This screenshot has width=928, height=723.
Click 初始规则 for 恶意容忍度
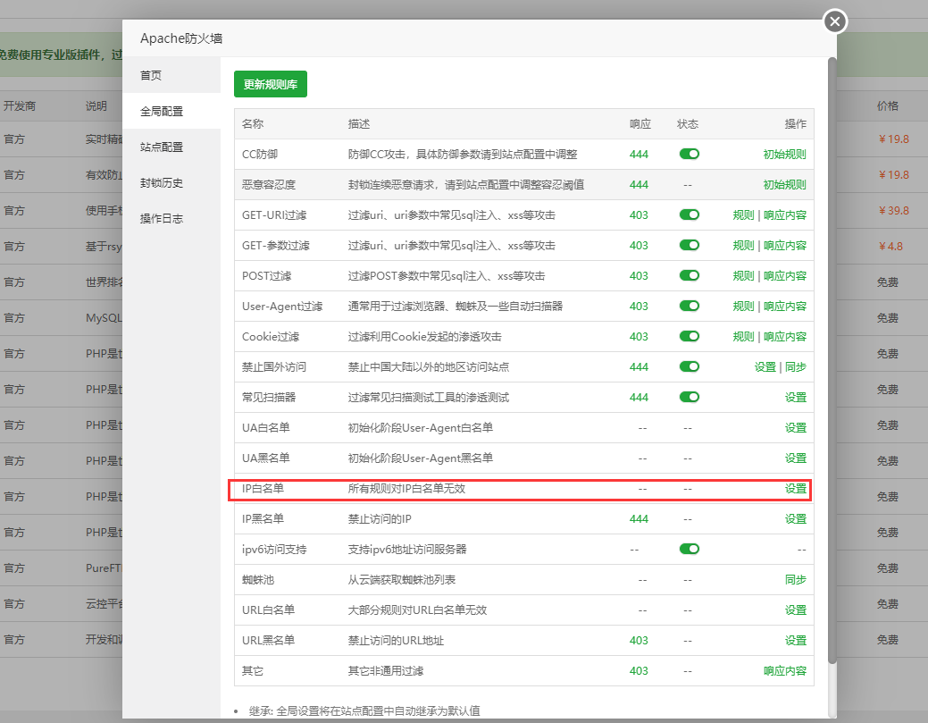pos(785,185)
